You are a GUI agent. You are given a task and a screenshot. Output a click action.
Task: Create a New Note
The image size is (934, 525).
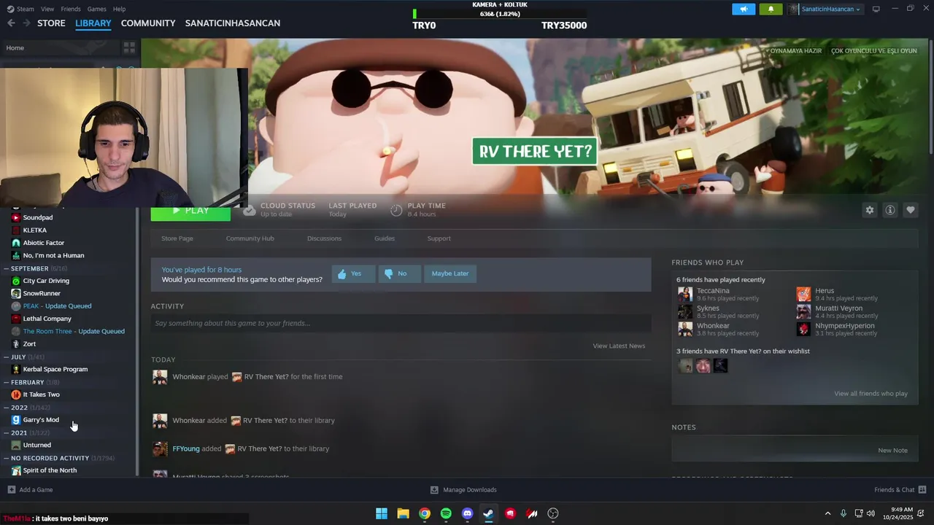(x=892, y=450)
